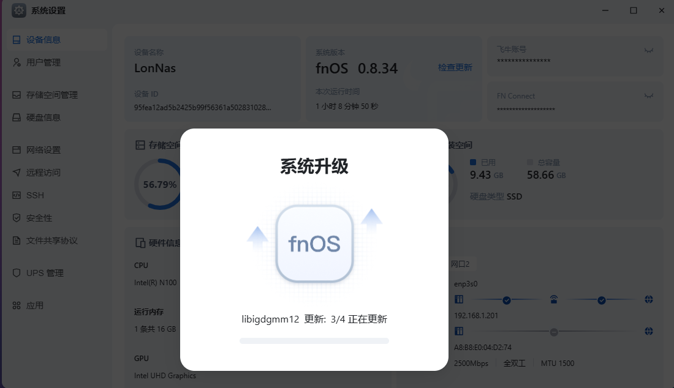The width and height of the screenshot is (674, 388).
Task: Click the 系统设置 gear app icon
Action: (x=19, y=10)
